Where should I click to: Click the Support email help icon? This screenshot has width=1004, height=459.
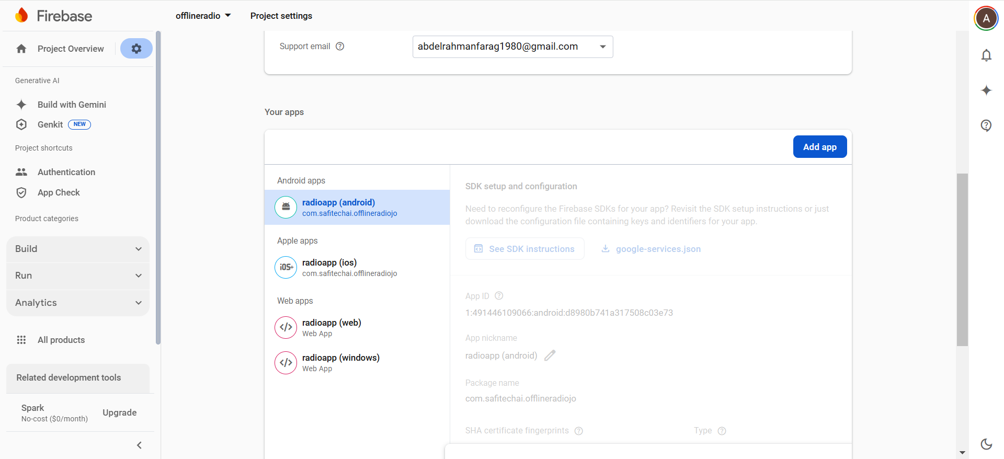tap(340, 46)
